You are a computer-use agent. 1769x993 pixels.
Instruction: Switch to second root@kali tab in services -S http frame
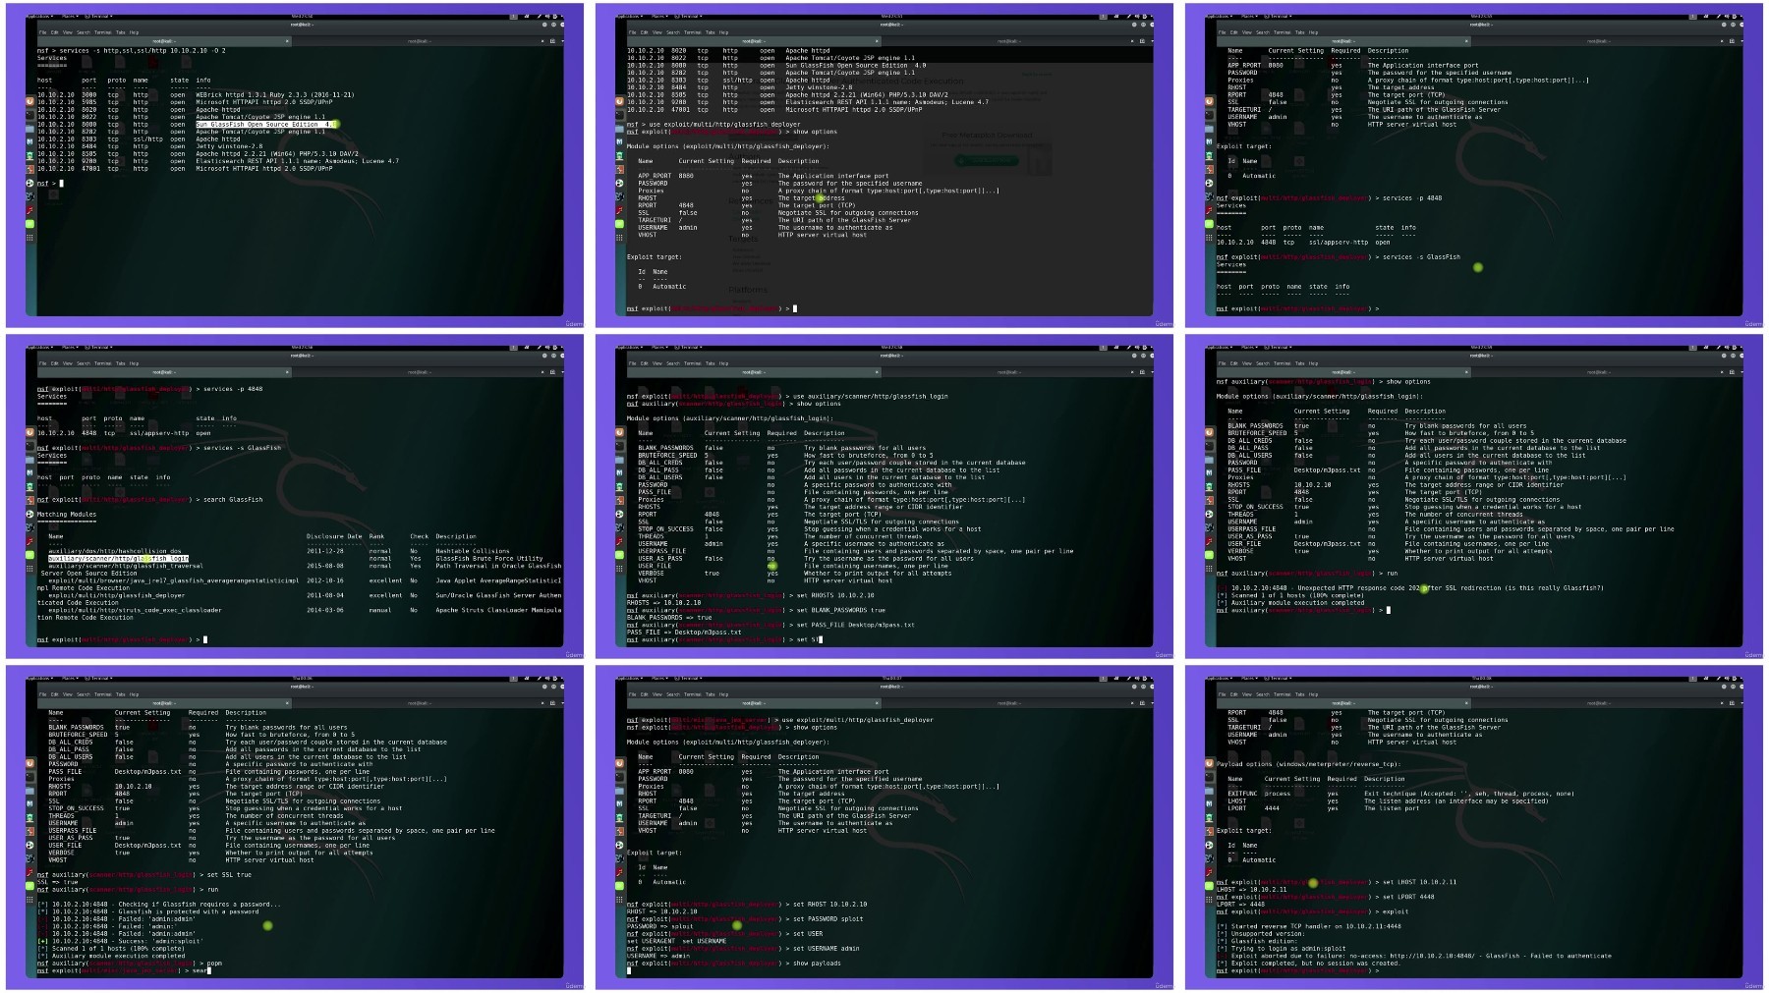point(419,41)
